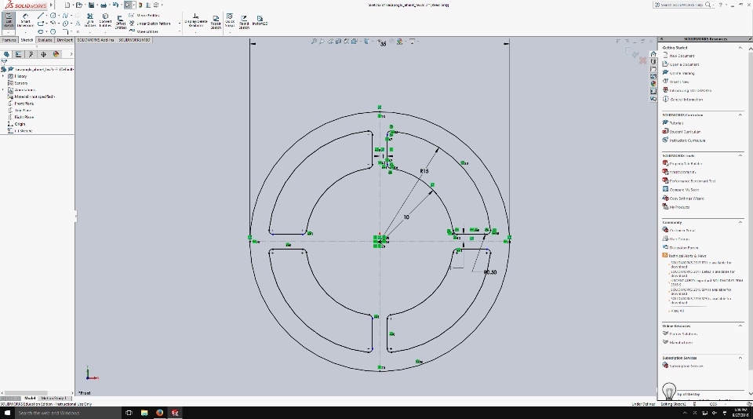Switch to the SOLIDWORKS Add-Ins tab

point(96,40)
